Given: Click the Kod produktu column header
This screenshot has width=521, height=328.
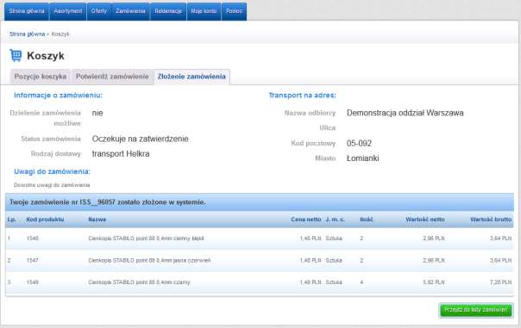Looking at the screenshot, I should 45,220.
